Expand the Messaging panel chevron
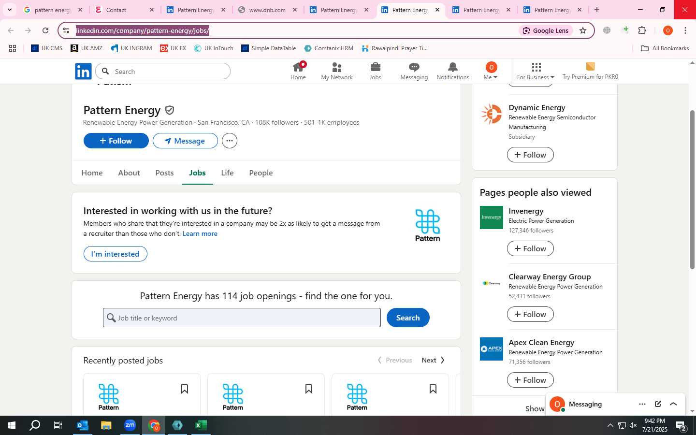Screen dimensions: 696x435 [x=673, y=404]
